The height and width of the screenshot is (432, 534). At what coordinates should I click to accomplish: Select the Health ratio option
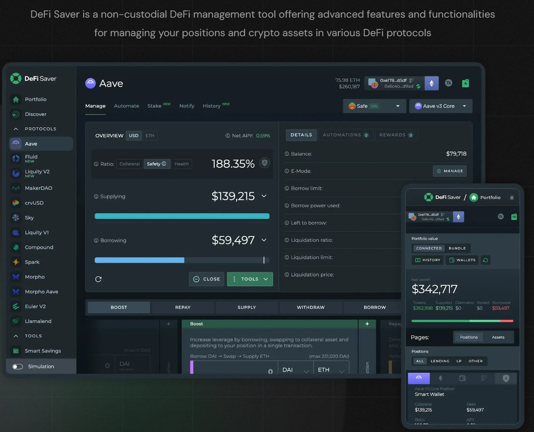(x=181, y=164)
